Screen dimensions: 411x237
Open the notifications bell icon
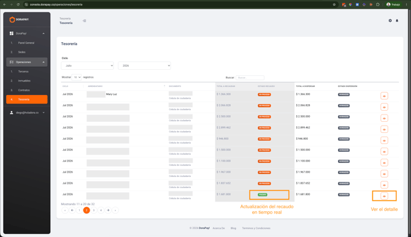coord(397,20)
